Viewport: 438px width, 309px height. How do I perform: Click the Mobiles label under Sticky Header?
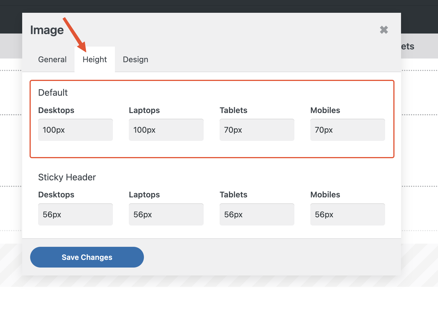(325, 195)
